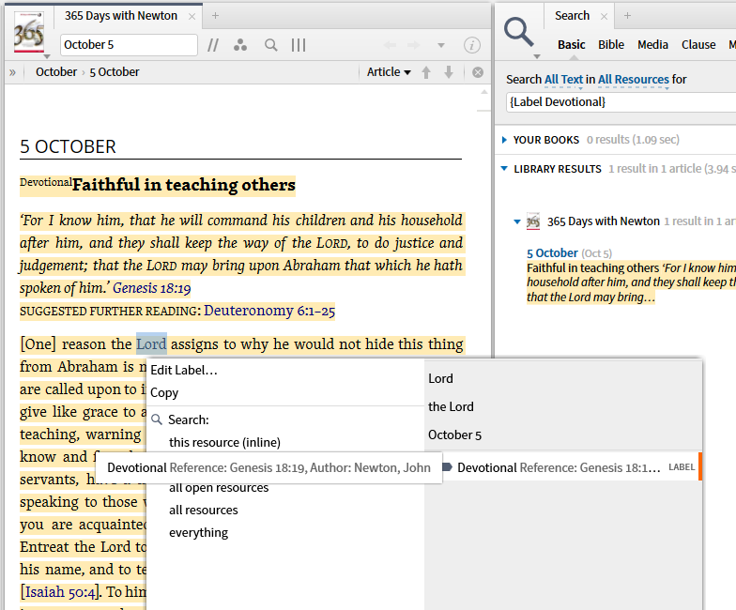Jump to previous article with up arrow
The image size is (736, 610).
pyautogui.click(x=426, y=72)
